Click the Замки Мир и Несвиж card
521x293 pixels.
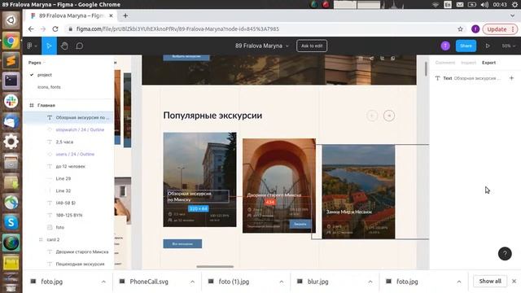point(358,192)
